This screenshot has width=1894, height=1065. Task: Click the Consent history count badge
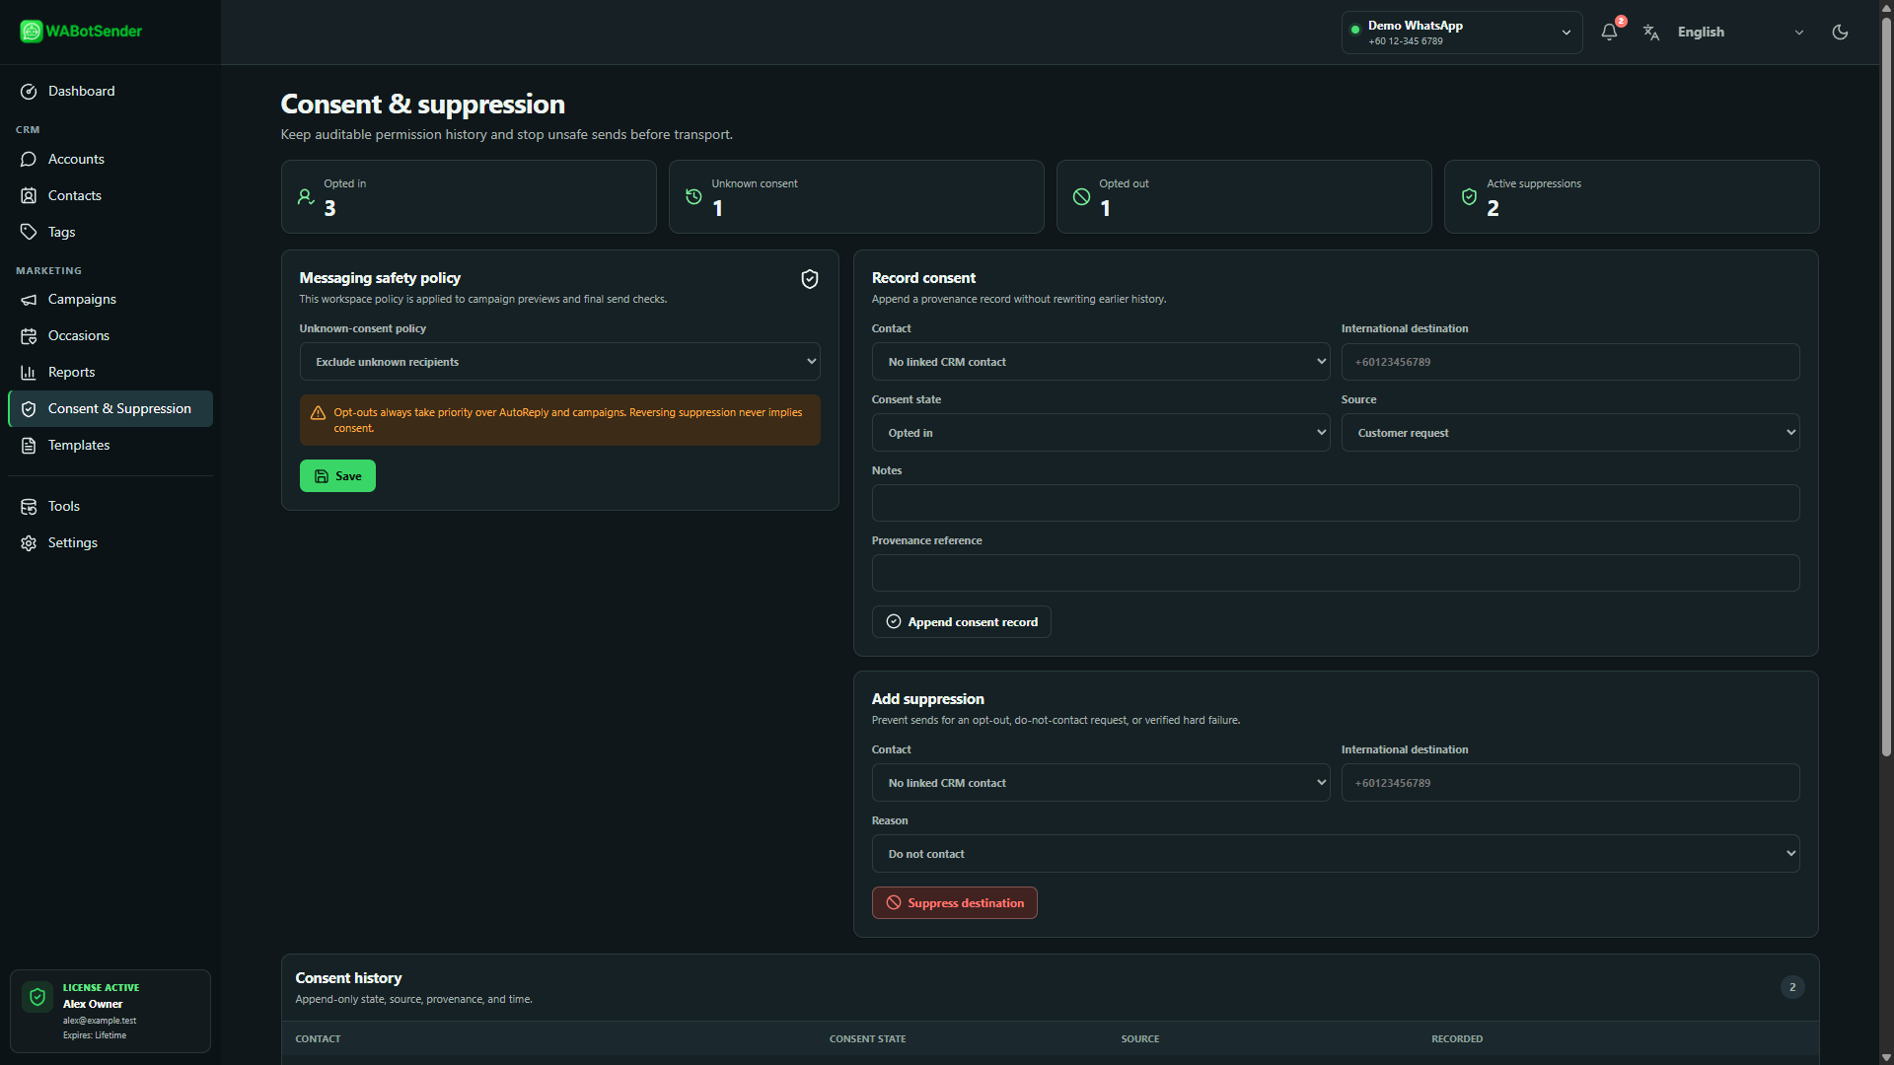click(x=1792, y=987)
